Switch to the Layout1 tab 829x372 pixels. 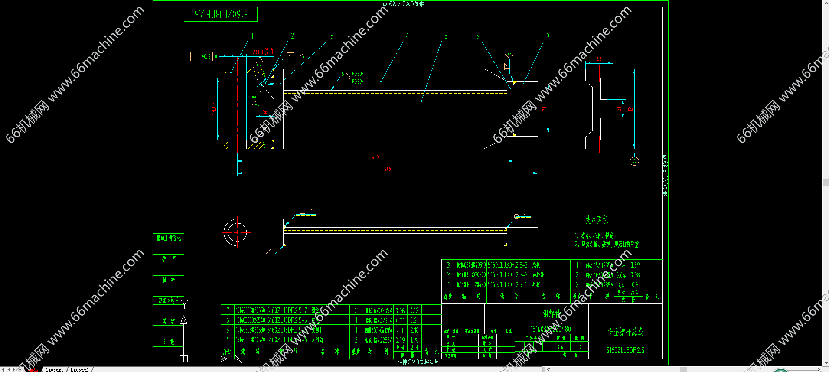tap(54, 370)
